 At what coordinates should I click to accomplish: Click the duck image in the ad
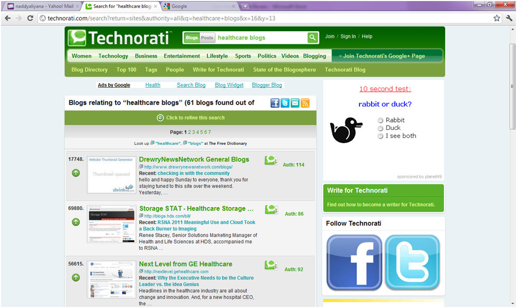[346, 130]
